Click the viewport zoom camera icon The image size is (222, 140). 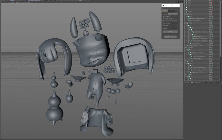[178, 2]
